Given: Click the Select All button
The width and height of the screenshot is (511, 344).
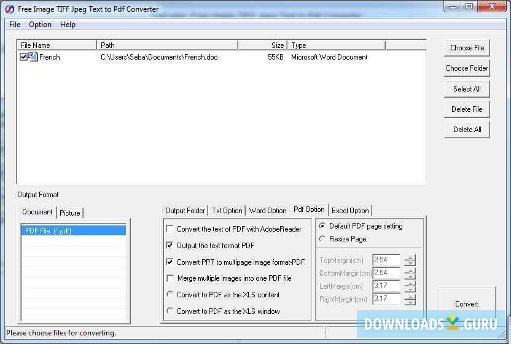Looking at the screenshot, I should click(467, 88).
